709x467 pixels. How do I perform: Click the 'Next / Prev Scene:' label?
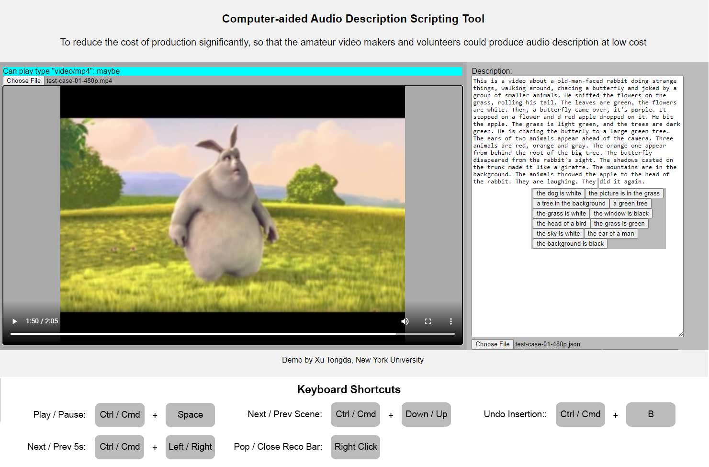tap(285, 414)
